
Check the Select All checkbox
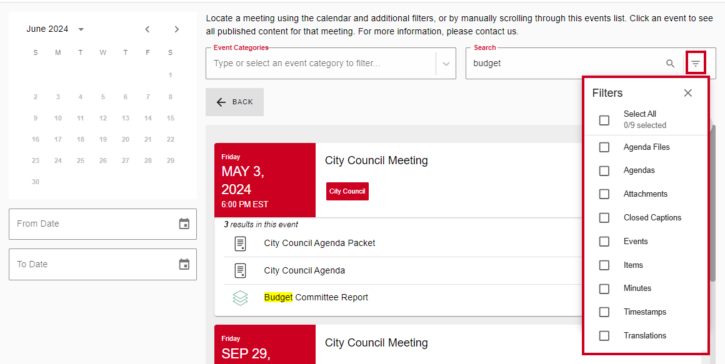[604, 120]
